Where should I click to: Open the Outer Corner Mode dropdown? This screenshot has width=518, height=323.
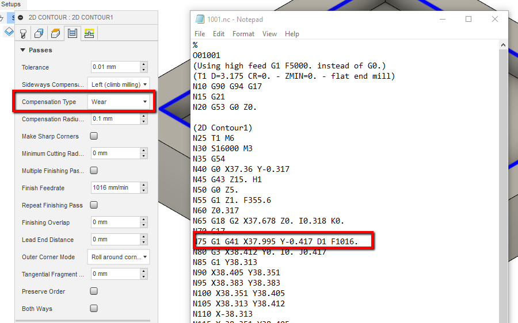(x=118, y=257)
